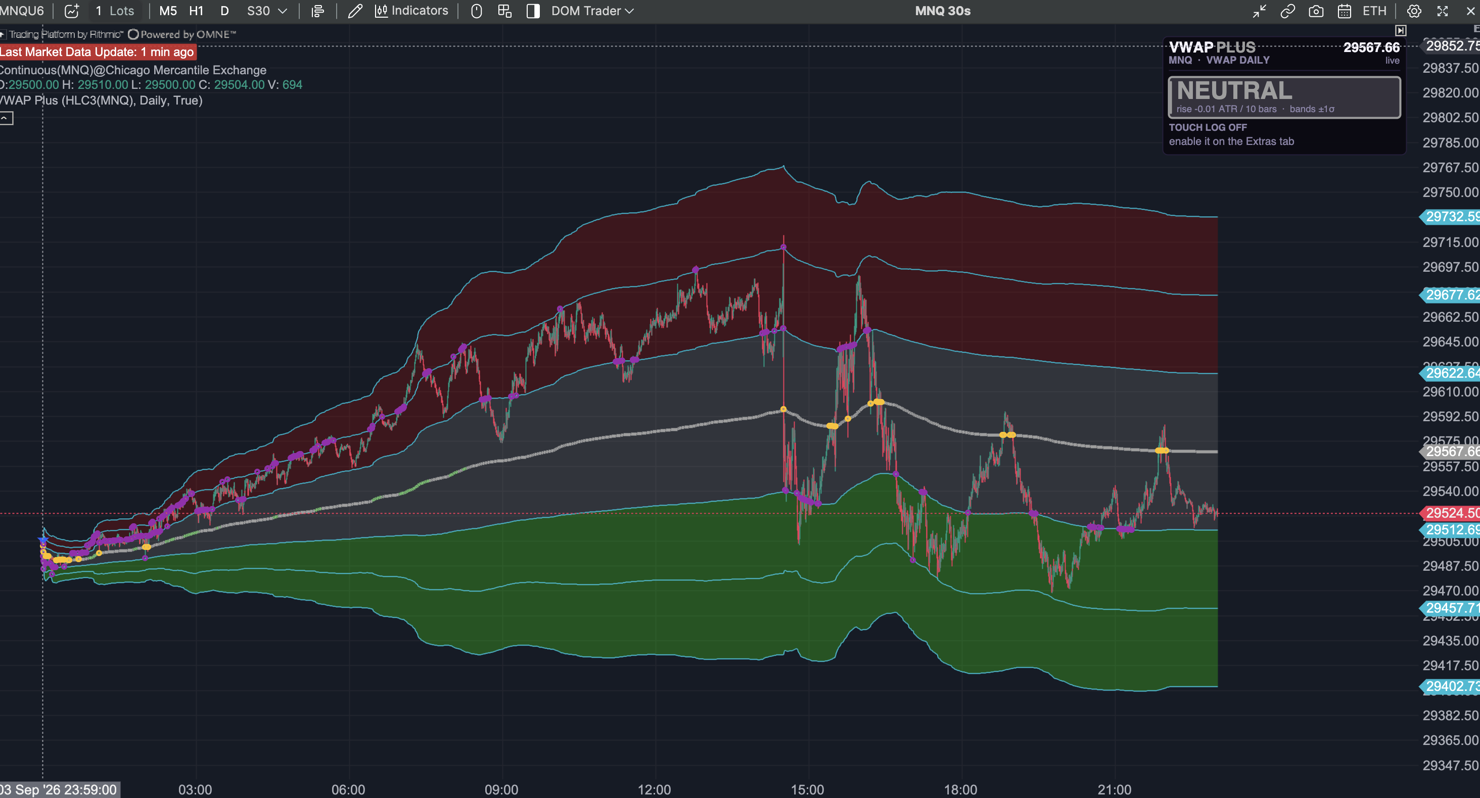Click the NEUTRAL status box

(1284, 97)
